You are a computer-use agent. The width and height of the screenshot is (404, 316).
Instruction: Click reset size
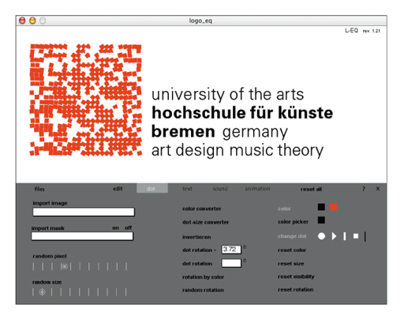point(291,264)
